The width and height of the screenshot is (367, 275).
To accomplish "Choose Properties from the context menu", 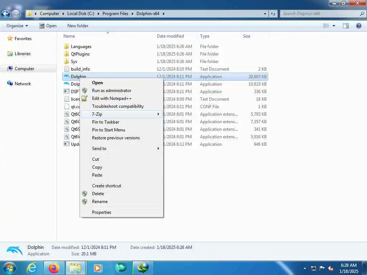I will tap(101, 212).
